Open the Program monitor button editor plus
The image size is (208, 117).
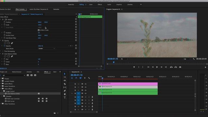[x=205, y=67]
